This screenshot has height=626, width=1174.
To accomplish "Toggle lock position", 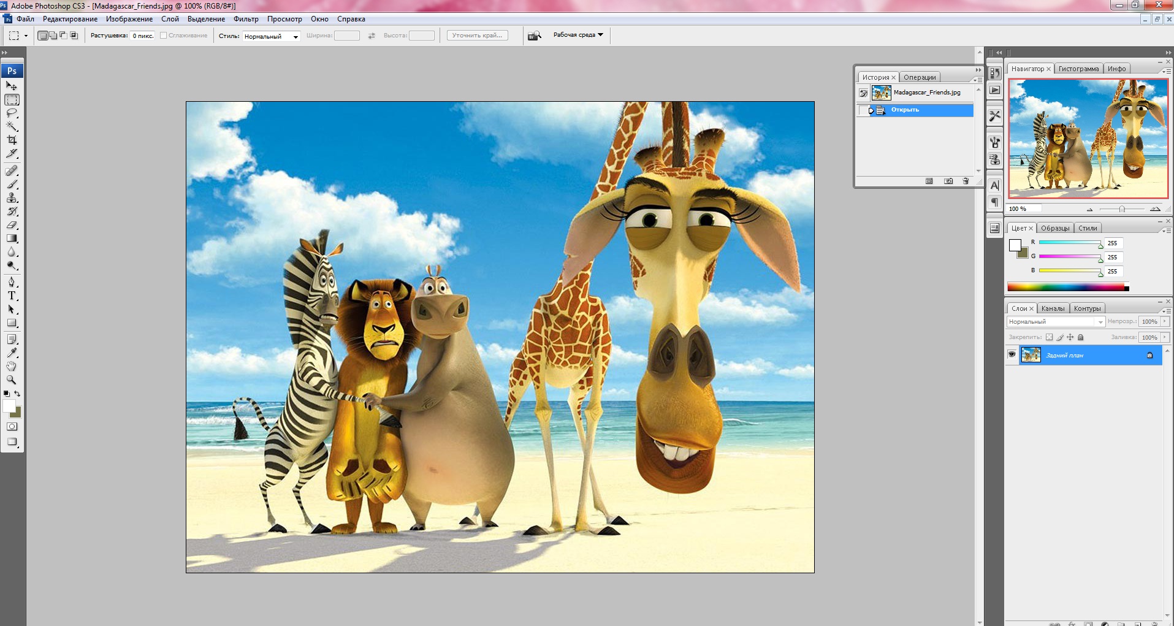I will point(1070,337).
